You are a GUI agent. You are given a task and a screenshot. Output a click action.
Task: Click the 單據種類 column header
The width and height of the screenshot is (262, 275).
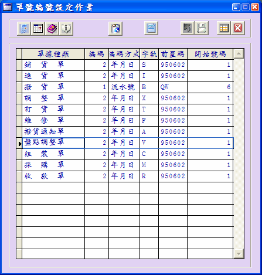click(x=53, y=54)
